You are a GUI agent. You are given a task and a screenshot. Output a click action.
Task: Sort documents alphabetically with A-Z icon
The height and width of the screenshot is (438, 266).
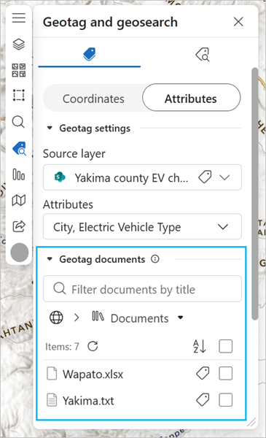(200, 346)
